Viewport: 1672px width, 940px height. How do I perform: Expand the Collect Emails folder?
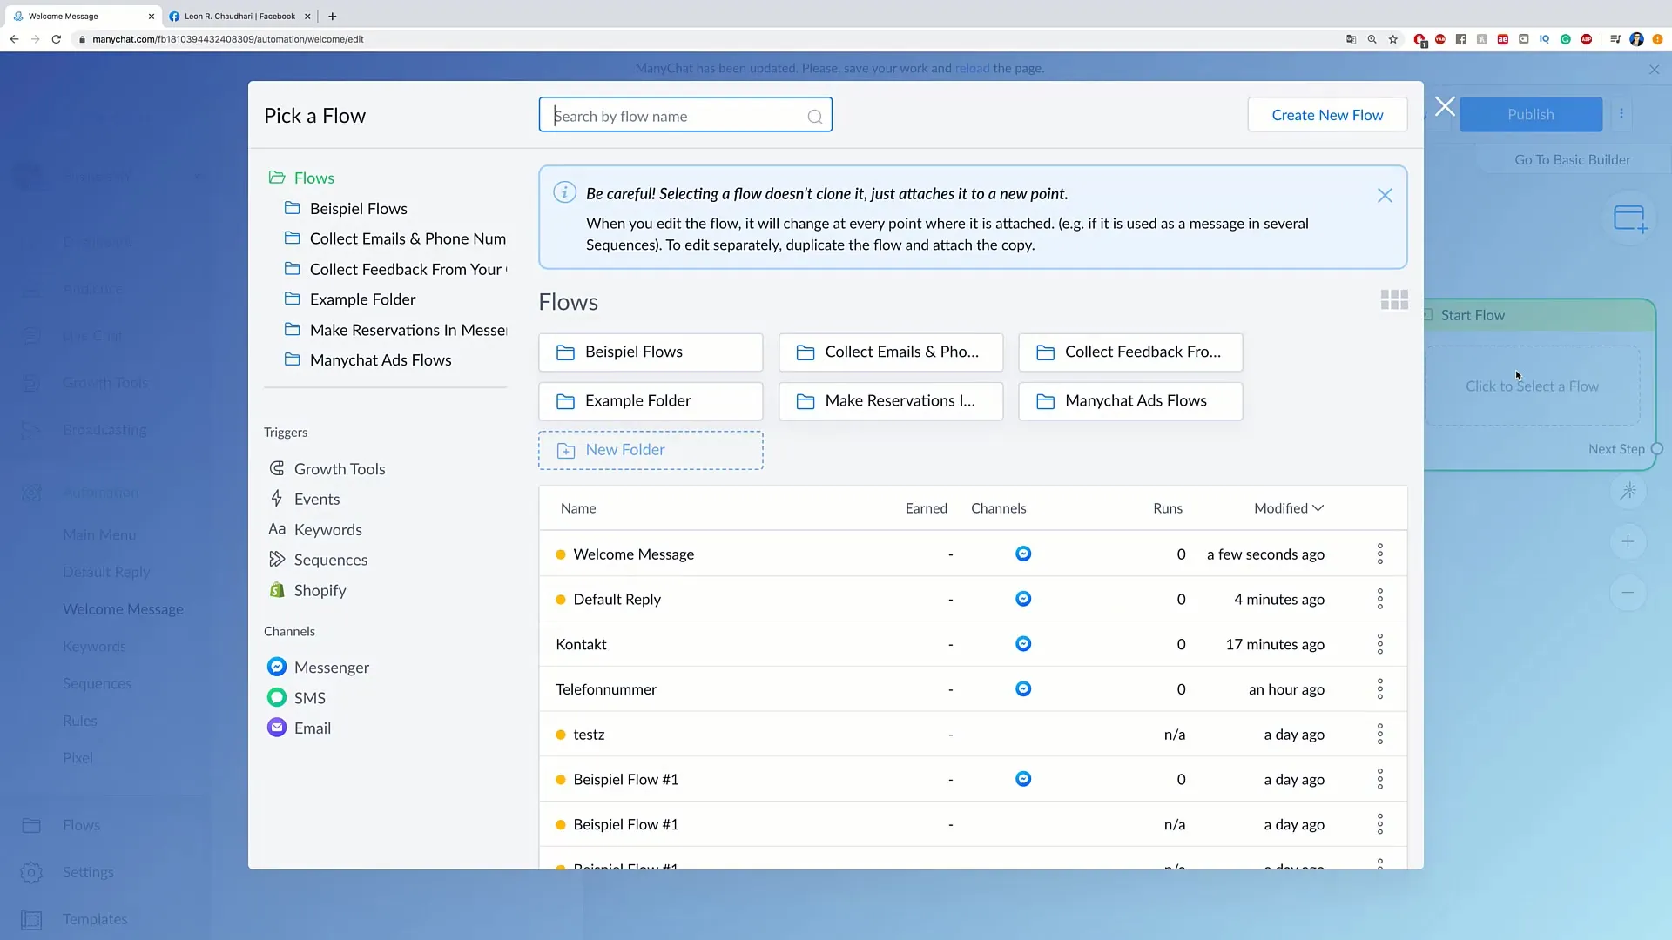point(408,238)
